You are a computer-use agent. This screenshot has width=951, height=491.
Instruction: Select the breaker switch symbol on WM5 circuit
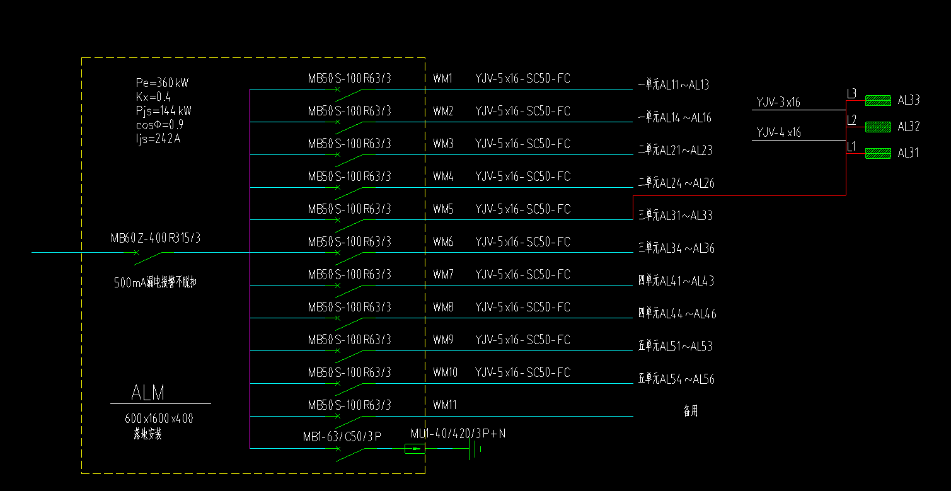click(x=350, y=224)
